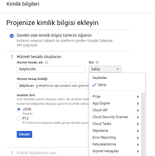
Task: Click the Hizmet hesabı adı field containing DelphiCAN
Action: coord(51,69)
